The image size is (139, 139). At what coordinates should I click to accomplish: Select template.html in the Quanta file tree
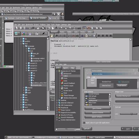37,61
